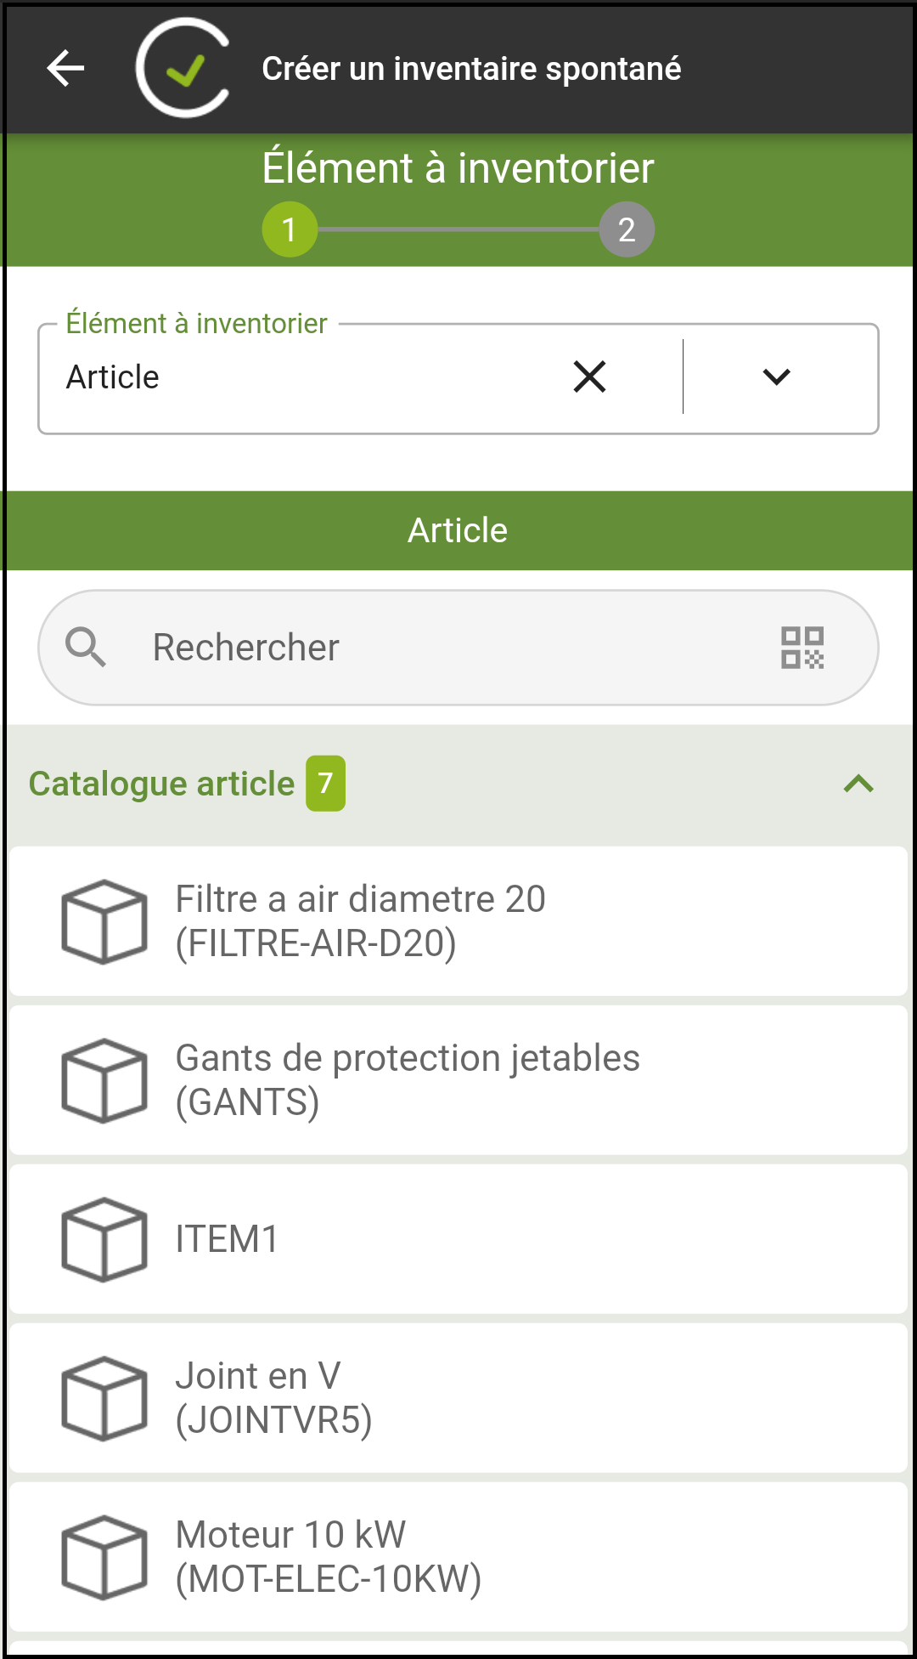Tap the green checkmark app logo
The image size is (917, 1659).
point(183,68)
